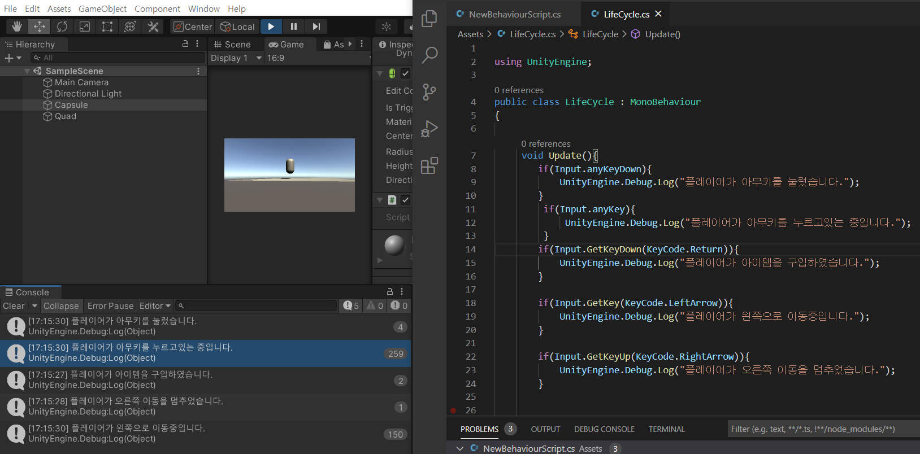Open the add object plus dropdown
Viewport: 920px width, 454px height.
13,58
